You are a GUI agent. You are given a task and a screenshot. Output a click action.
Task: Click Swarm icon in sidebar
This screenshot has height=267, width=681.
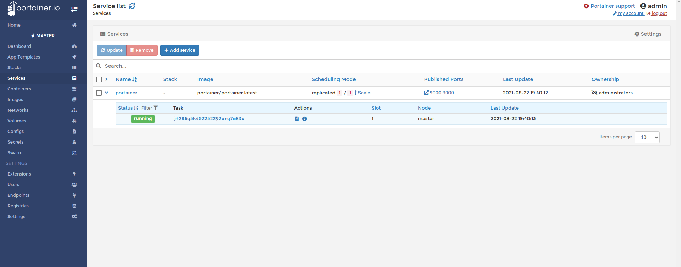[74, 153]
